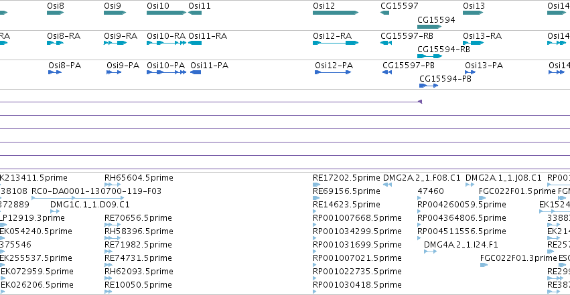
Task: Click the RP001007021.5prime label
Action: click(357, 258)
